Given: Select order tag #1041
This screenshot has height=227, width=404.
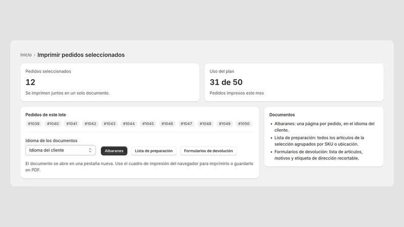Looking at the screenshot, I should coord(72,124).
